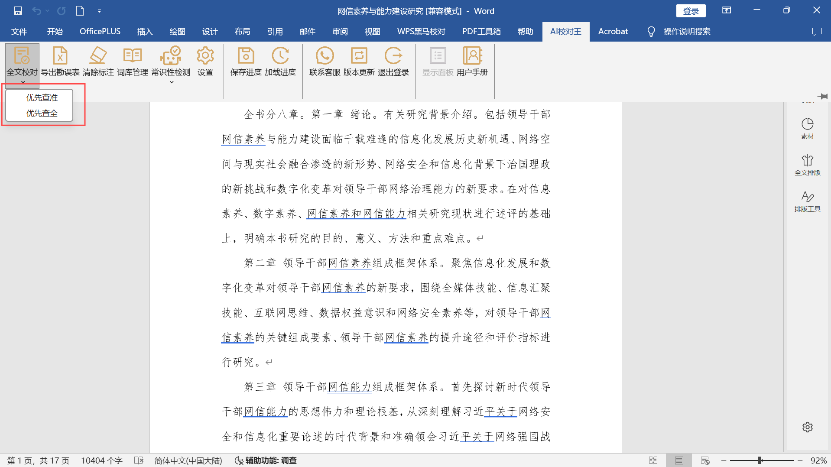Open the 文件 File tab
This screenshot has height=467, width=831.
click(19, 32)
